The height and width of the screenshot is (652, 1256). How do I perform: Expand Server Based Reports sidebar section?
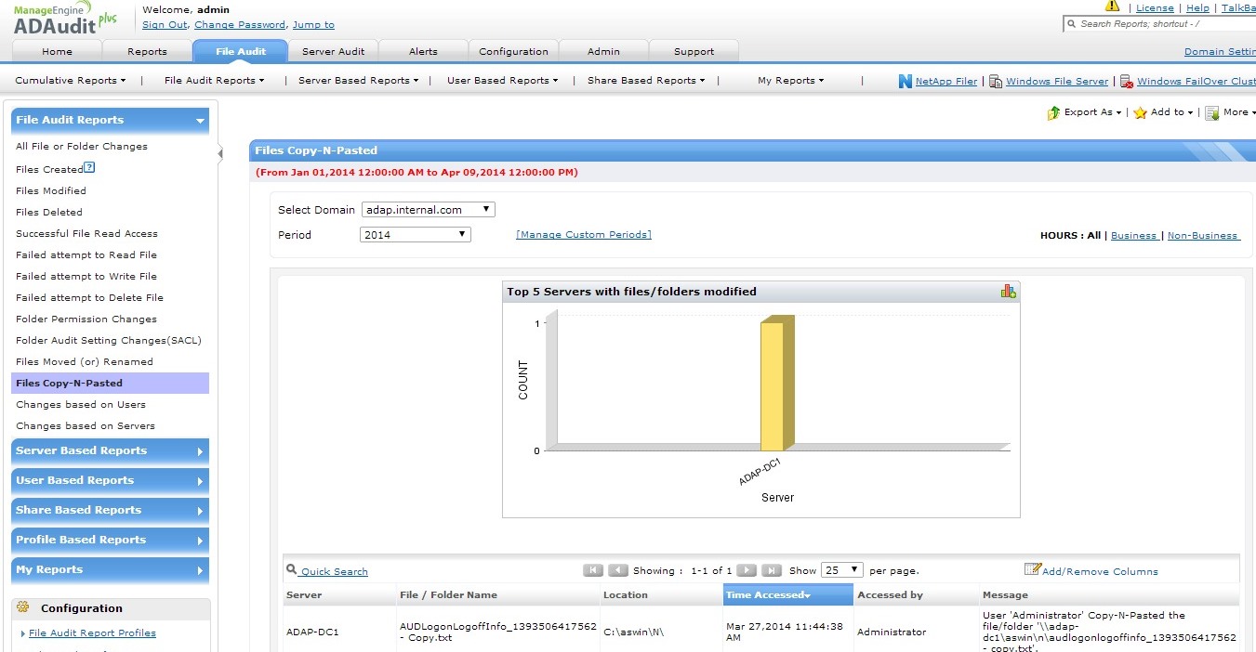(x=110, y=451)
